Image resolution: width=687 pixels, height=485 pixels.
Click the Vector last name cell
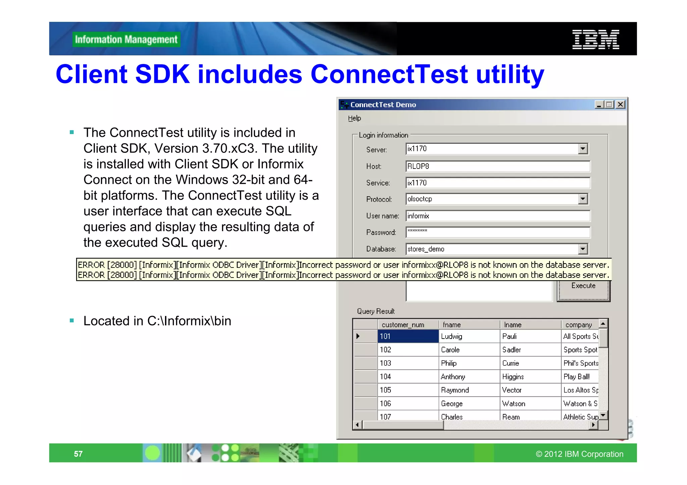pos(531,390)
